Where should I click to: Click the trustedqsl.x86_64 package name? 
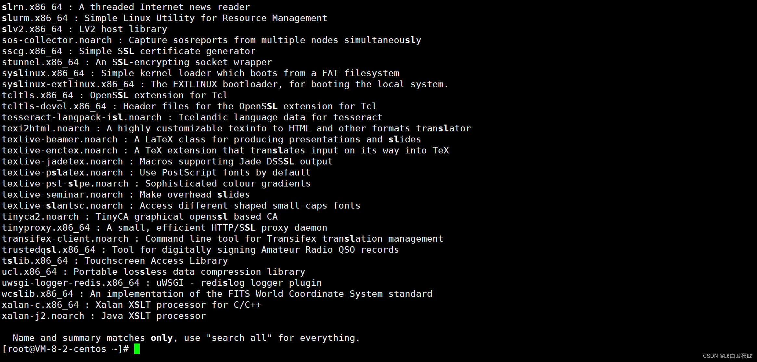point(48,250)
